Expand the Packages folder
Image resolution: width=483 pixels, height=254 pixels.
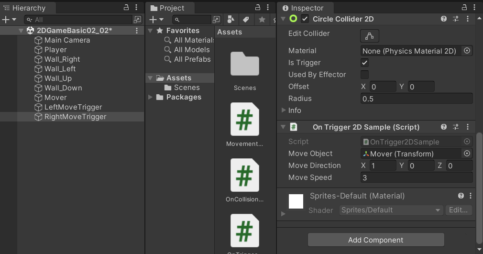pyautogui.click(x=150, y=97)
